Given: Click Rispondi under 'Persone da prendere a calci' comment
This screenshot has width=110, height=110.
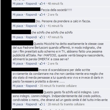Looking at the screenshot, I should point(31,26).
